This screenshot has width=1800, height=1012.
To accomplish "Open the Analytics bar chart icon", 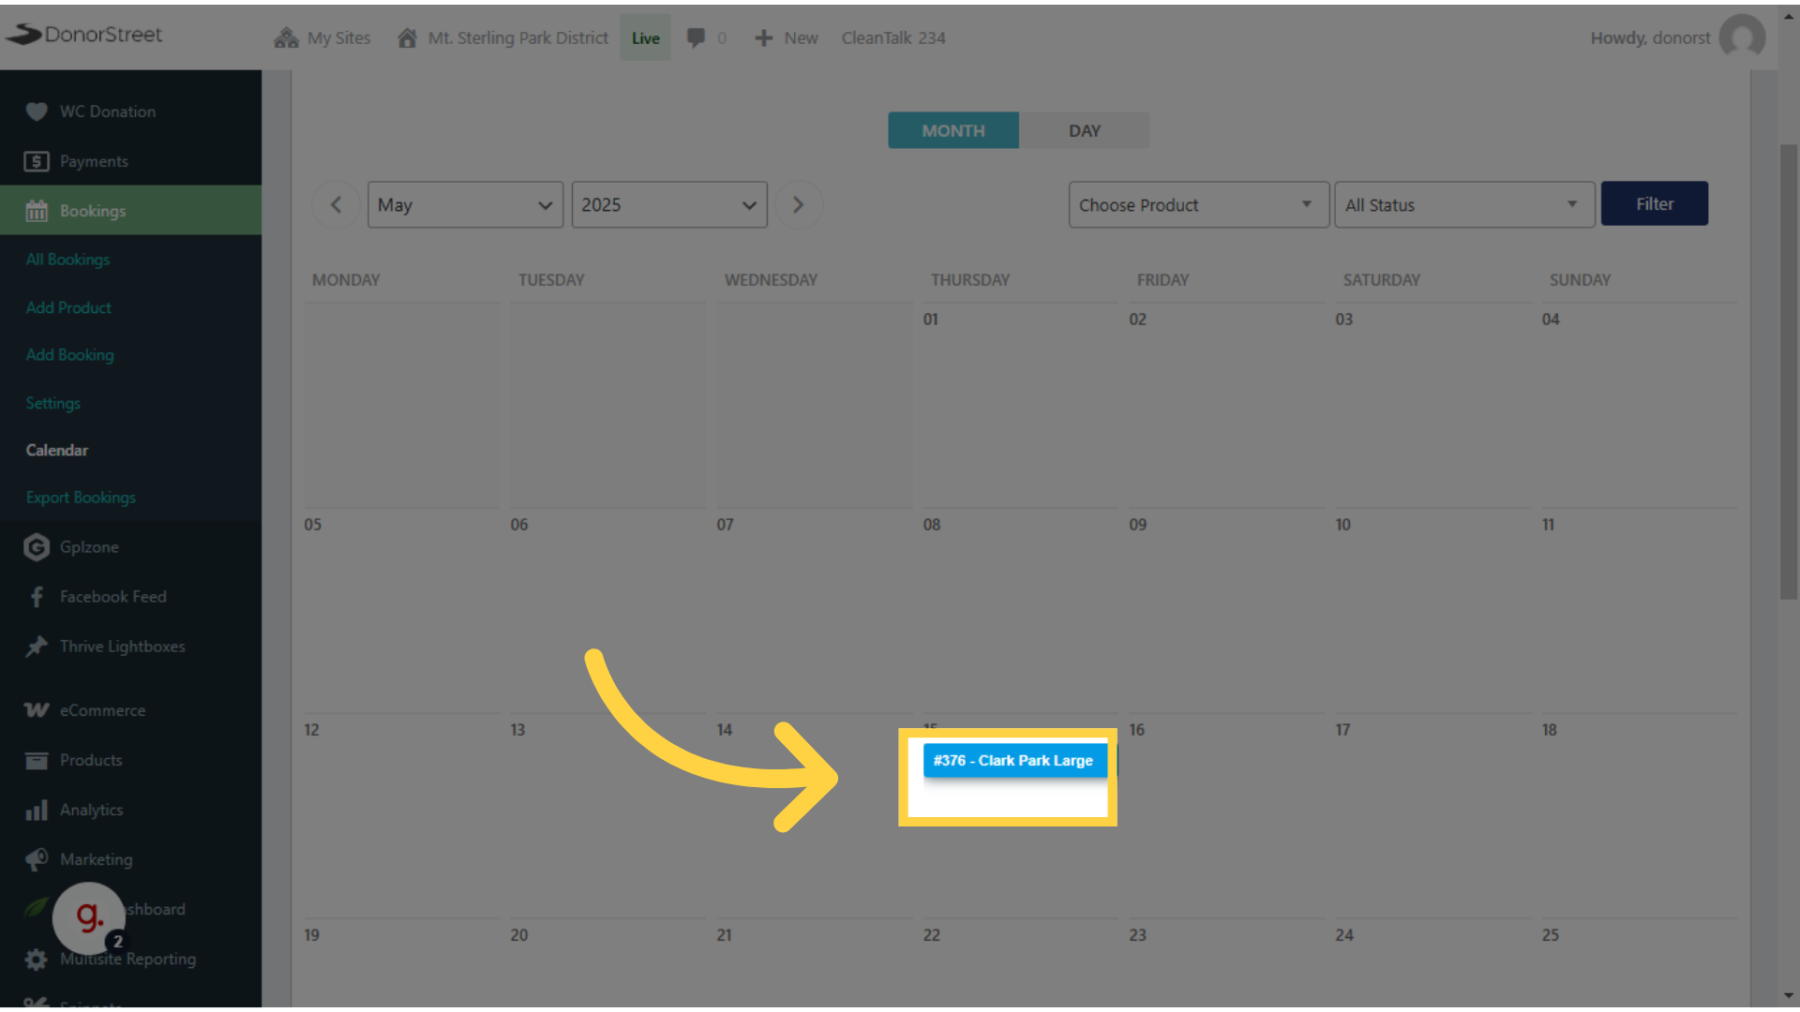I will pos(37,810).
